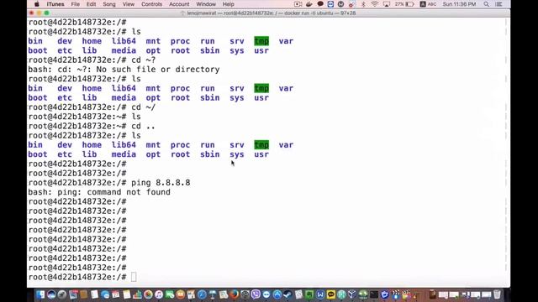The image size is (538, 302).
Task: Click inside the terminal at the cursor prompt
Action: tap(134, 277)
